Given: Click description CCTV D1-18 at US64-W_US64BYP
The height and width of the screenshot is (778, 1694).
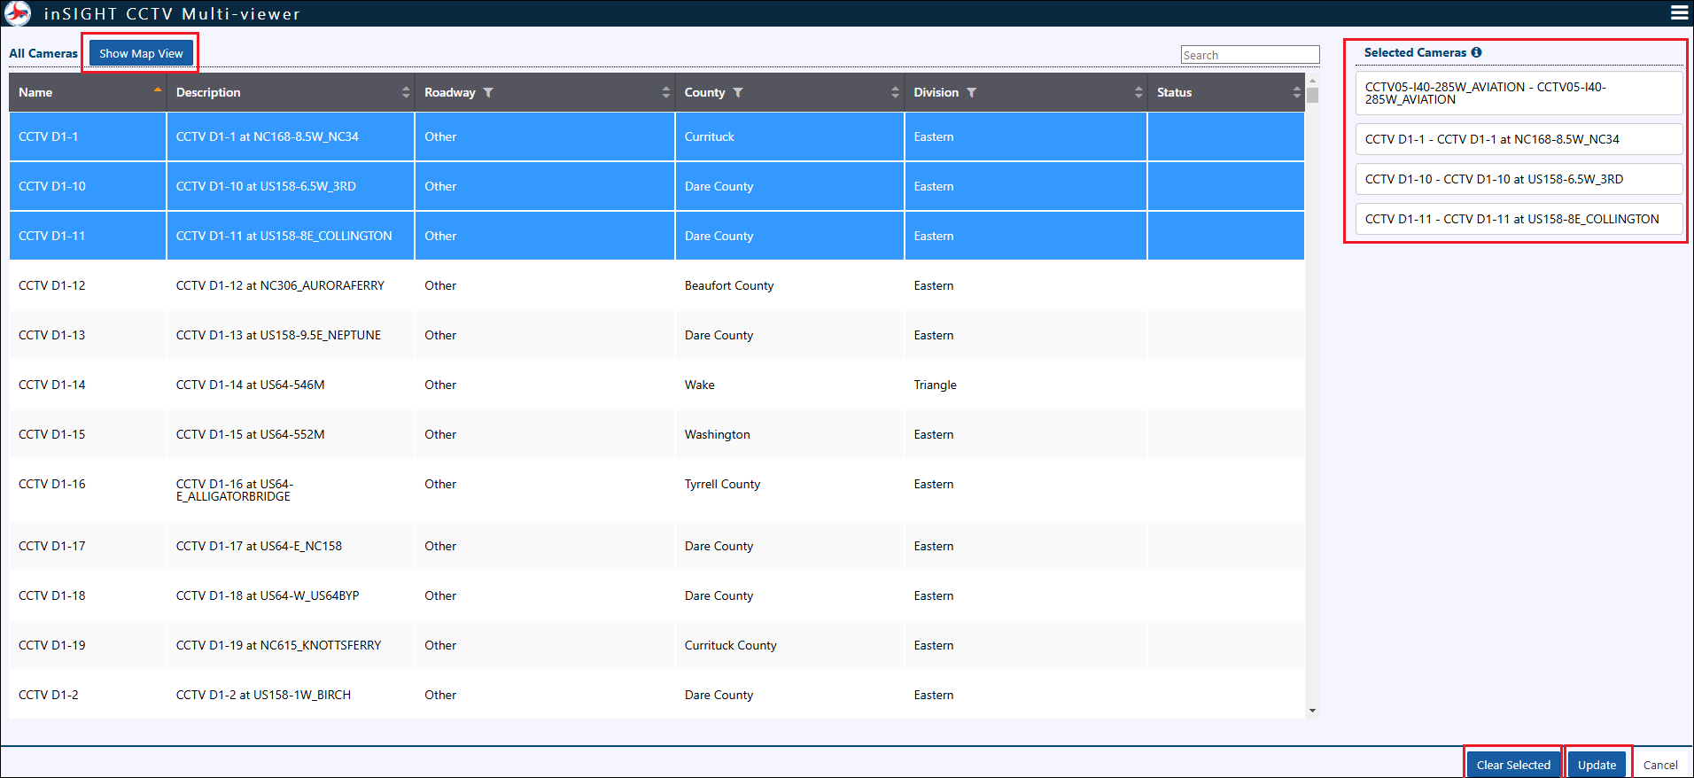Looking at the screenshot, I should [268, 595].
